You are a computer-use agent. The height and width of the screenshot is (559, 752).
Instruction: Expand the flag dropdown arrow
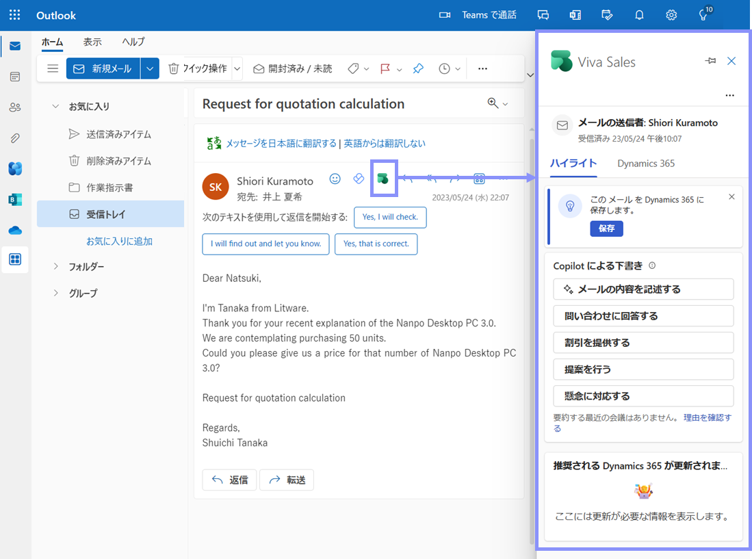[x=399, y=70]
